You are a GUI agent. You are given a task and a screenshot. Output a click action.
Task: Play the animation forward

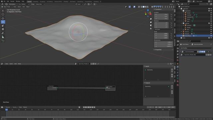90,107
